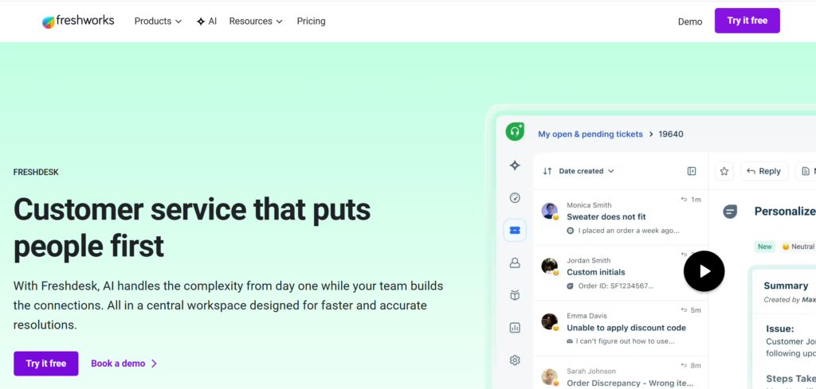The width and height of the screenshot is (816, 389).
Task: Click I can't figure out how to use preview
Action: (x=625, y=342)
